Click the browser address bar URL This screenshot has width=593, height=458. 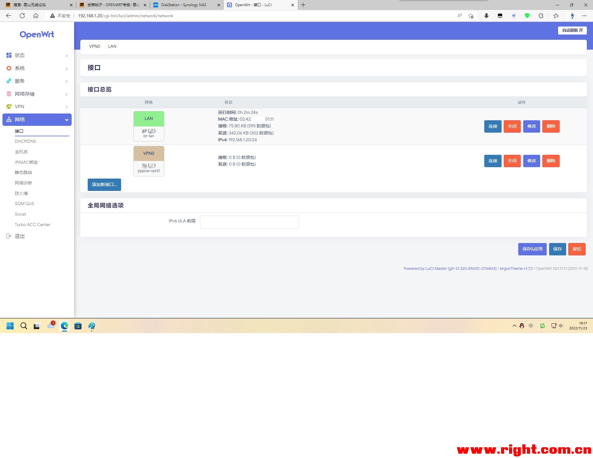[126, 16]
